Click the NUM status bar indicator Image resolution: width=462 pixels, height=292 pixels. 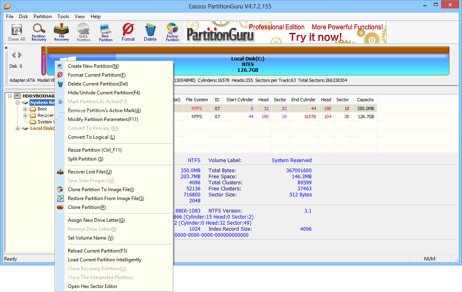(x=430, y=259)
